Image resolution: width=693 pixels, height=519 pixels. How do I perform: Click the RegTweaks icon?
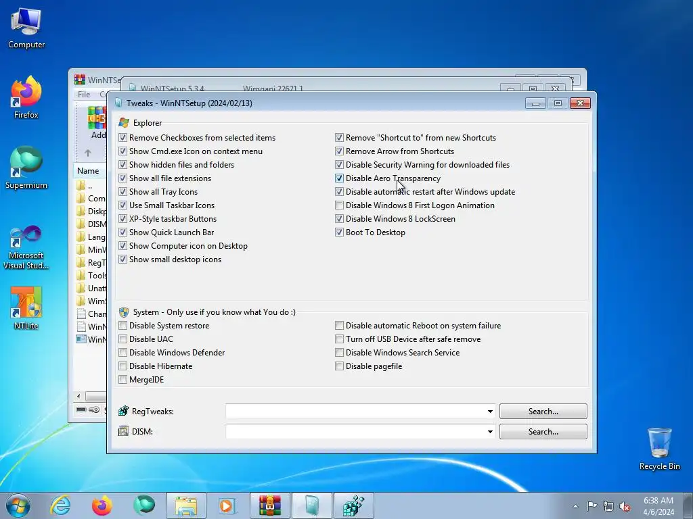click(123, 411)
